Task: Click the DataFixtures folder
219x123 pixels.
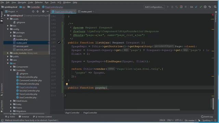Action: point(22,101)
